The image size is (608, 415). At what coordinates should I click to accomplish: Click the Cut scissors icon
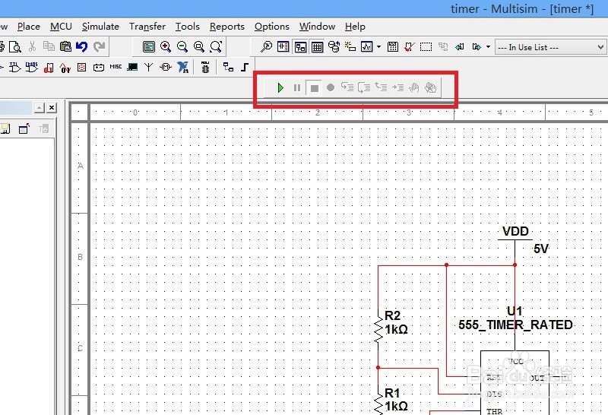pos(32,46)
